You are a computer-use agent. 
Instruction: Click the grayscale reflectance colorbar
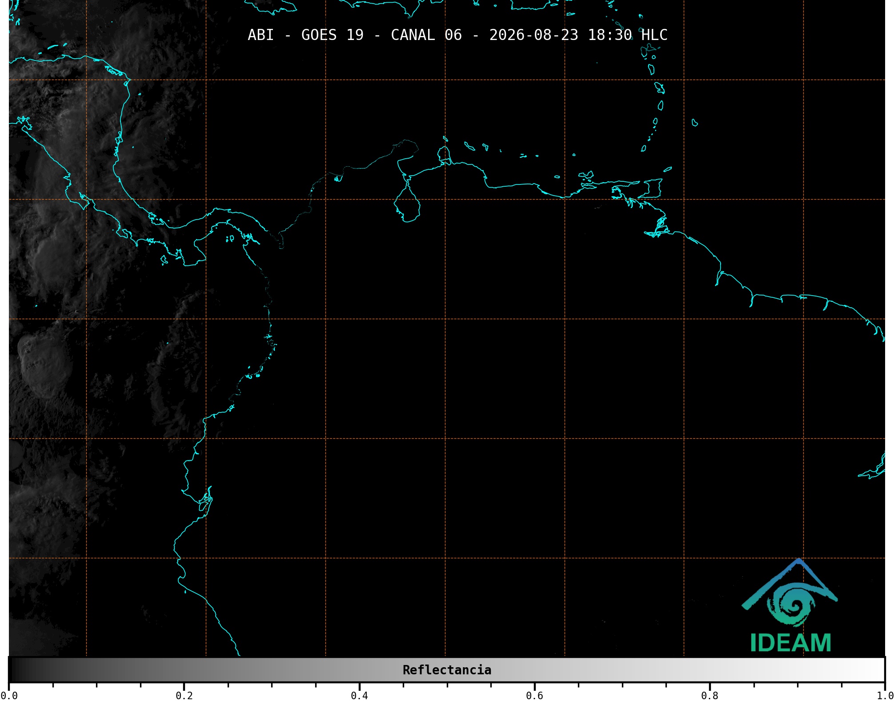447,669
